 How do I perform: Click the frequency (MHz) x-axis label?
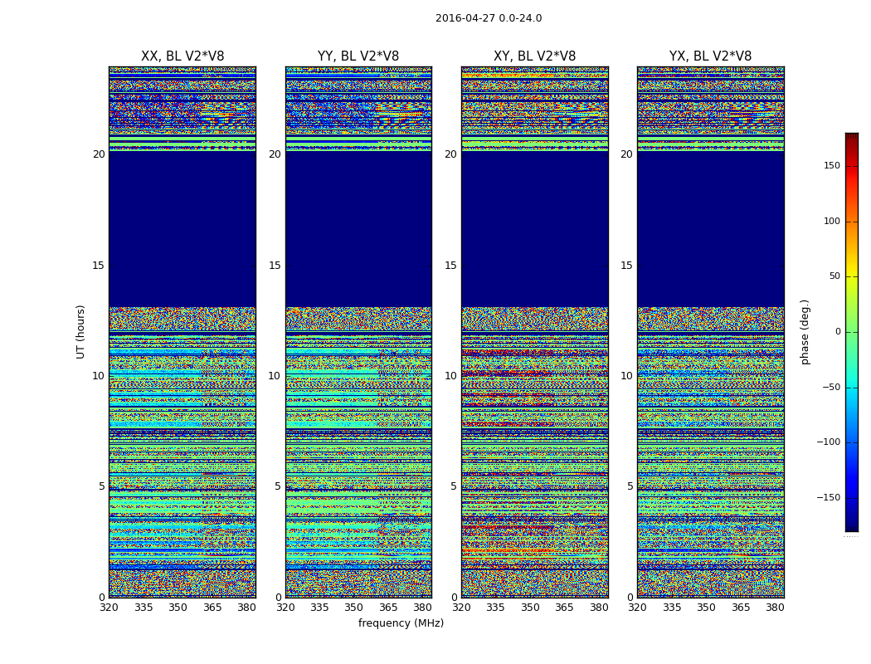pos(401,623)
